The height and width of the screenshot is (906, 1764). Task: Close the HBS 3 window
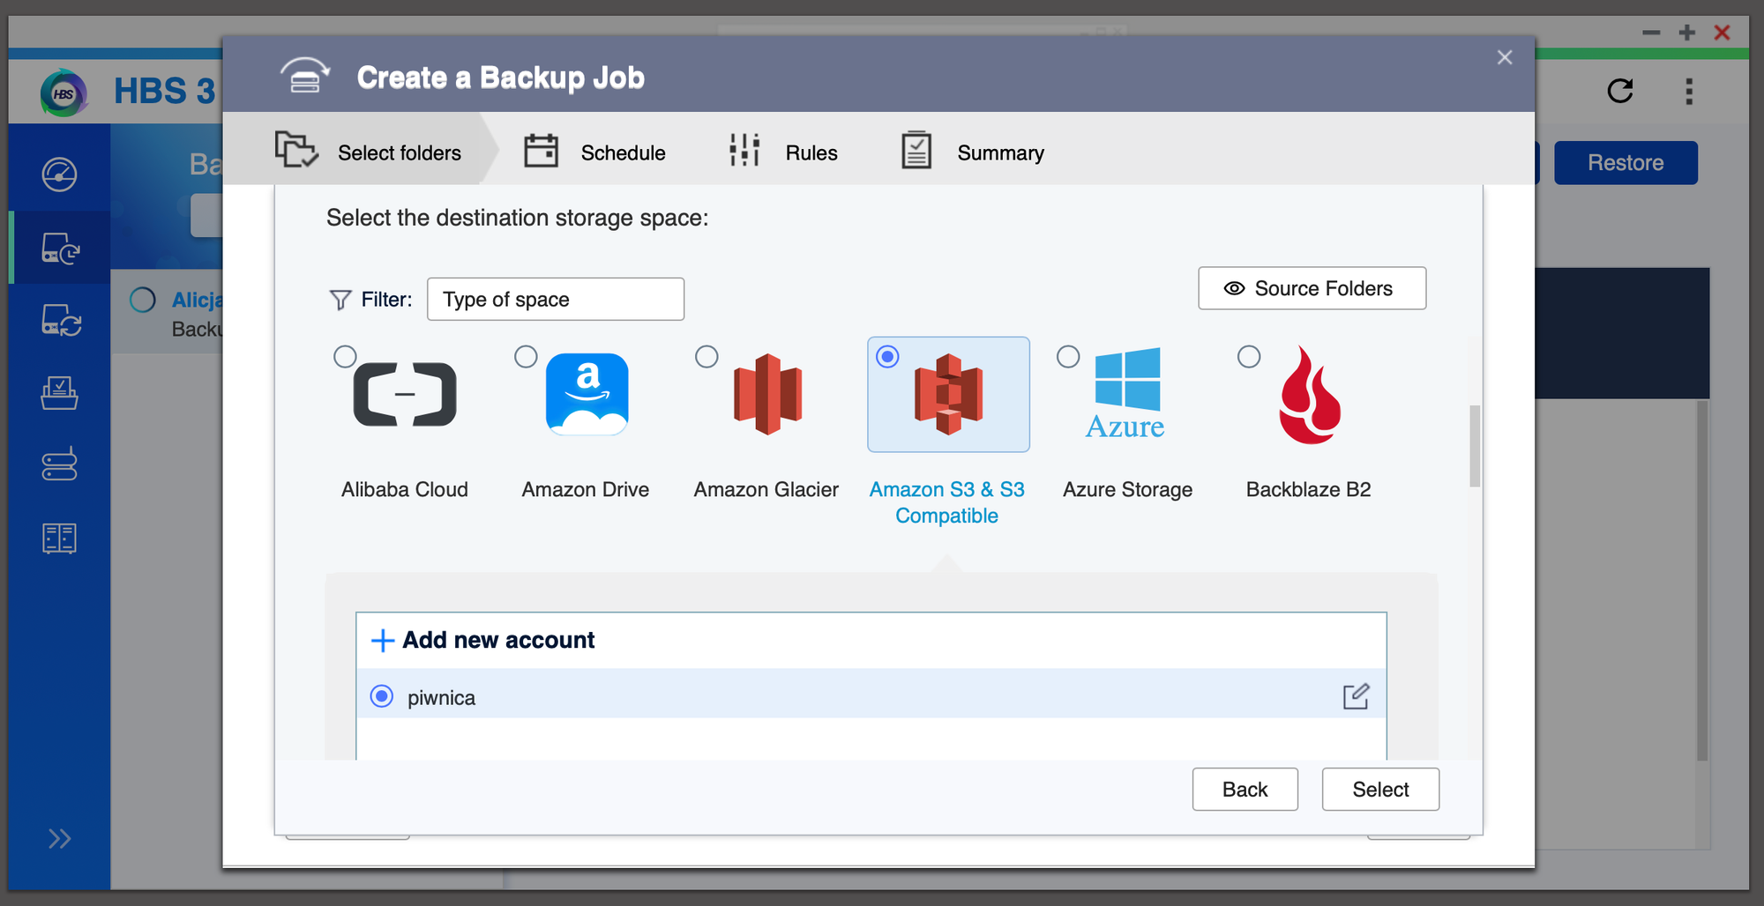1722,33
